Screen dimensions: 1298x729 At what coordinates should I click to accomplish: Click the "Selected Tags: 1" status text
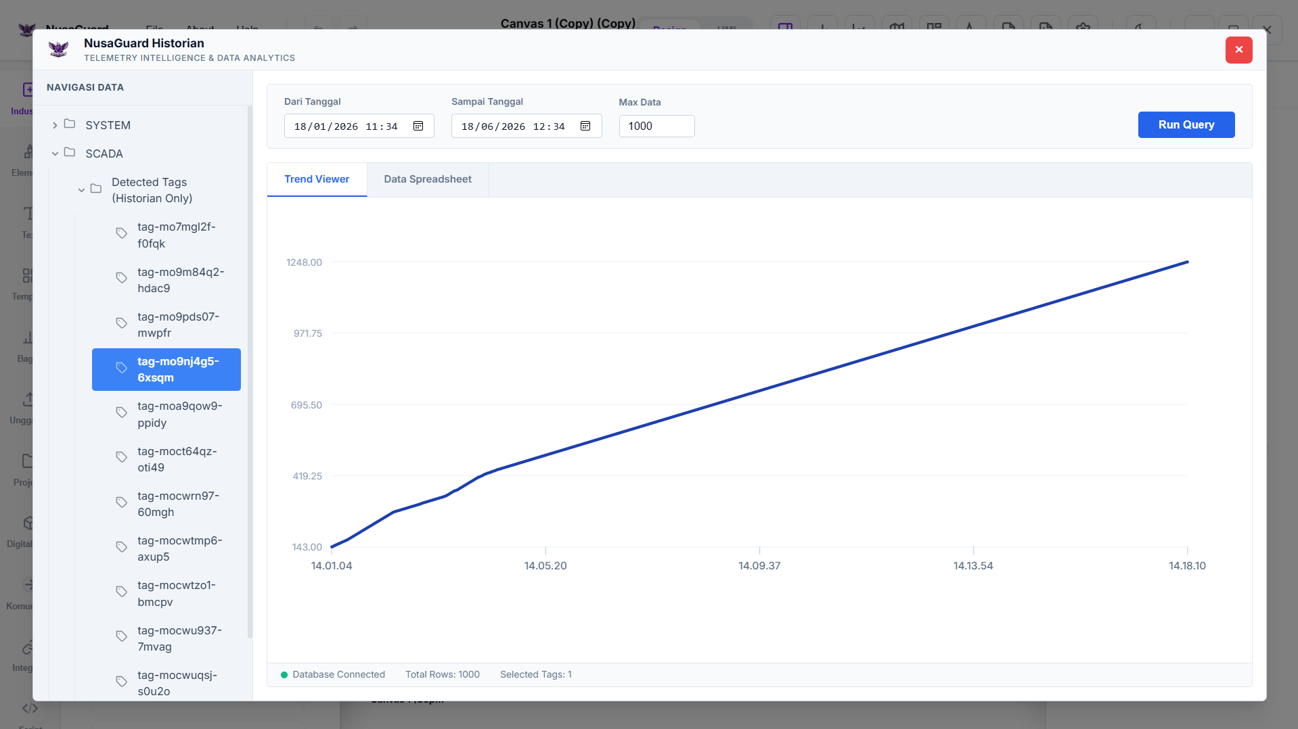click(x=536, y=675)
